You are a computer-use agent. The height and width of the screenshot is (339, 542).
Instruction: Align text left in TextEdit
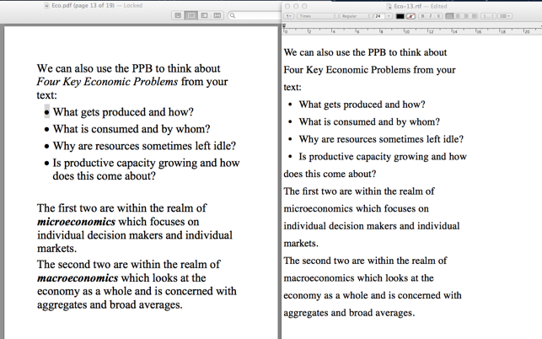(x=449, y=16)
